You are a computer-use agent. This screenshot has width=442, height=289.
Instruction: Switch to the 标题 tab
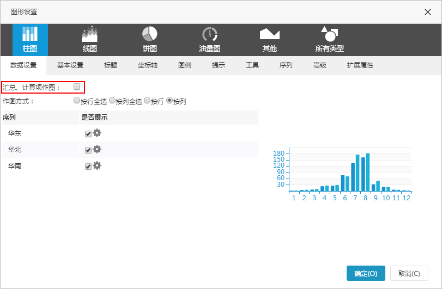111,65
